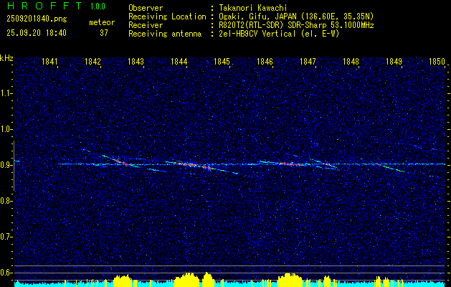Screen dimensions: 451x287
Task: Click the Receiving Location label
Action: (x=167, y=17)
